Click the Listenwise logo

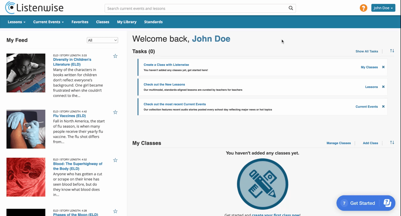34,8
